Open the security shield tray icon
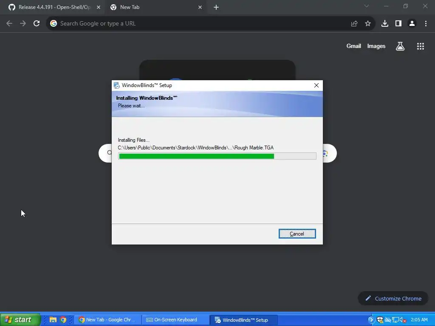Viewport: 435px width, 326px height. [380, 320]
